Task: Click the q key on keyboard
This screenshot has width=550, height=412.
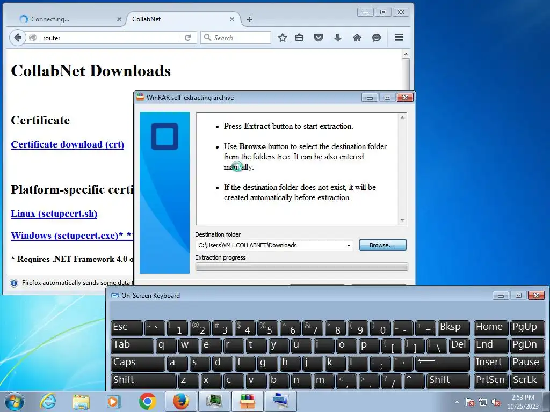Action: 166,345
